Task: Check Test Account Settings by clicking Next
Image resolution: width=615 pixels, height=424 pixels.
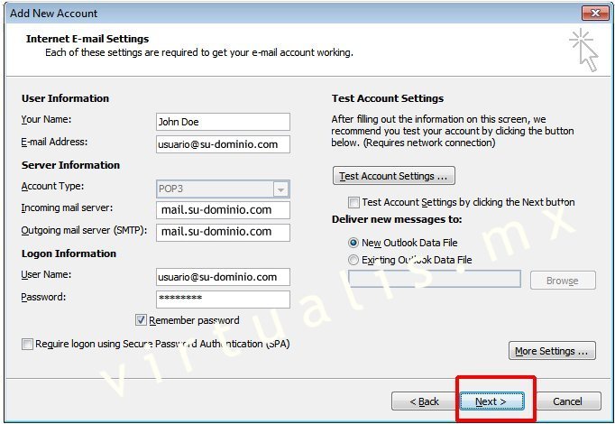Action: [353, 202]
